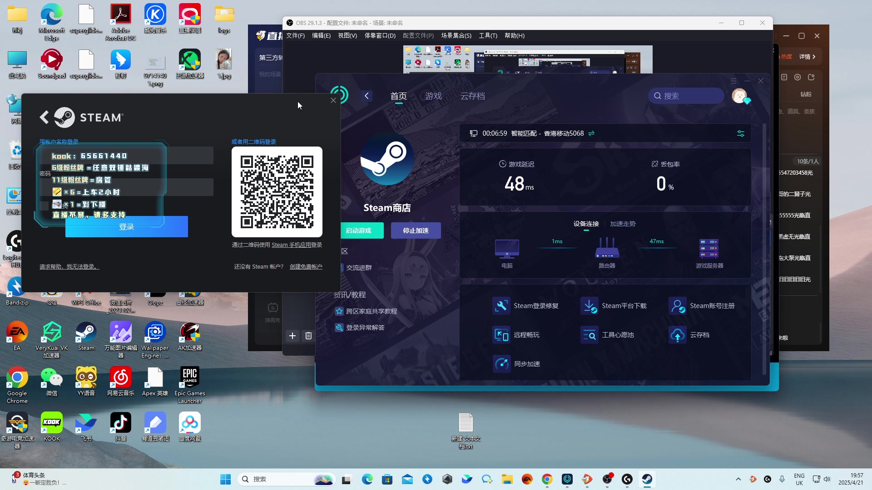Open 同步加速 sync acceleration tool
This screenshot has width=872, height=490.
[516, 364]
